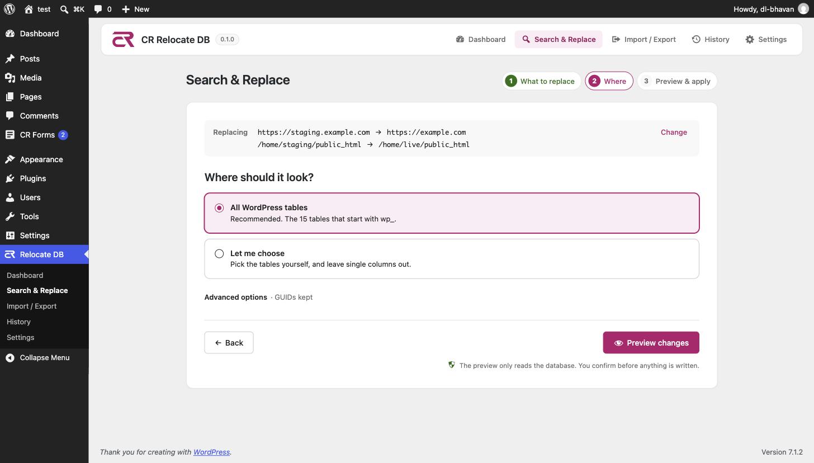Click the Back button

coord(229,343)
